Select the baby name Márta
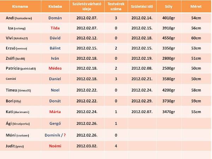 (x=55, y=112)
